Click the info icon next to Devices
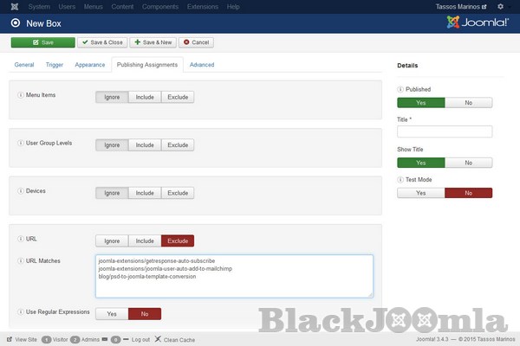520x346 pixels. click(20, 190)
